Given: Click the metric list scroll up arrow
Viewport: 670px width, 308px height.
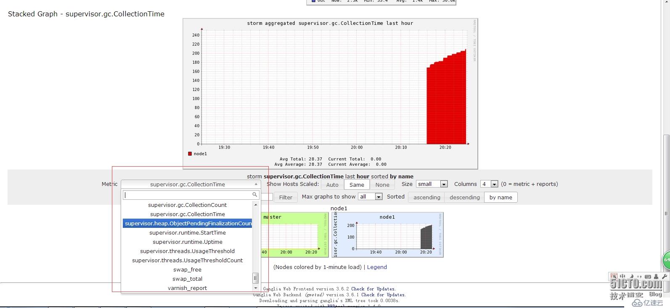Looking at the screenshot, I should [255, 205].
